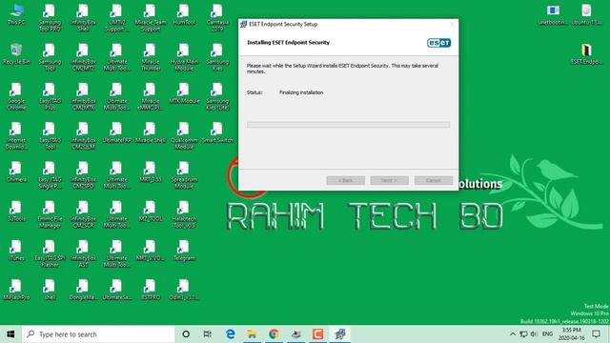Click the ESET logo in setup header
The image size is (610, 343).
438,43
